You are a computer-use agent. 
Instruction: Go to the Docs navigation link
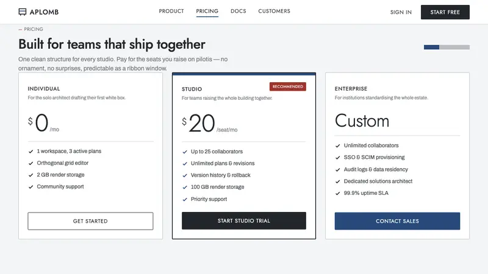(x=239, y=11)
